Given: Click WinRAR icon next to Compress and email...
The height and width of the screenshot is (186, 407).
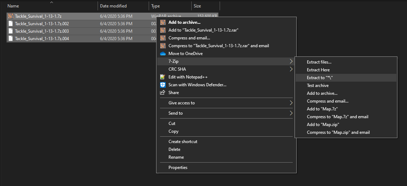Looking at the screenshot, I should coord(163,38).
